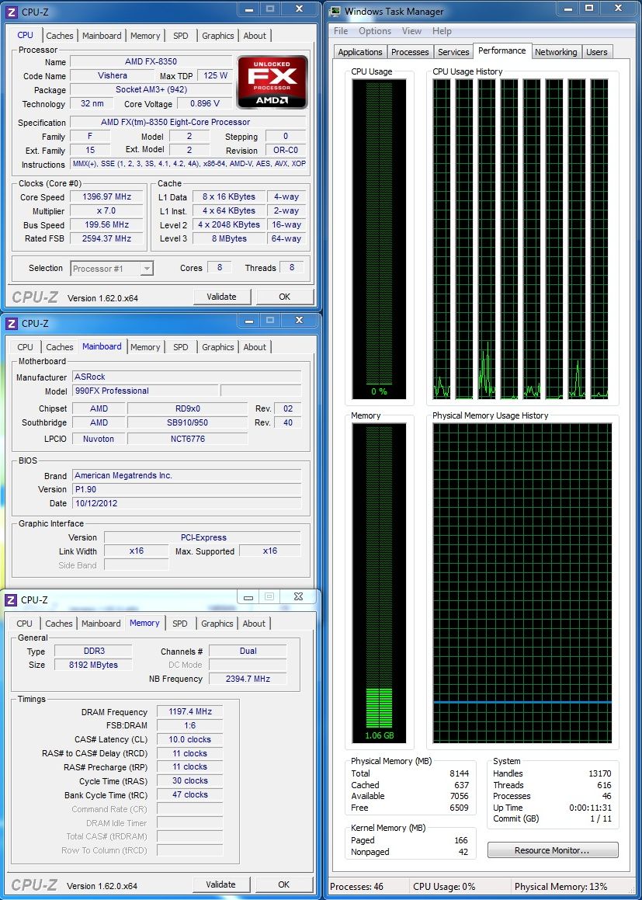Click the Physical Memory Usage History graph
642x900 pixels.
(x=522, y=584)
